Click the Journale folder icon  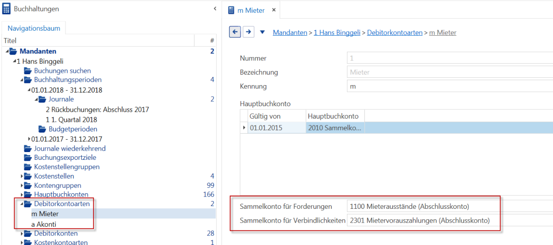pyautogui.click(x=43, y=99)
